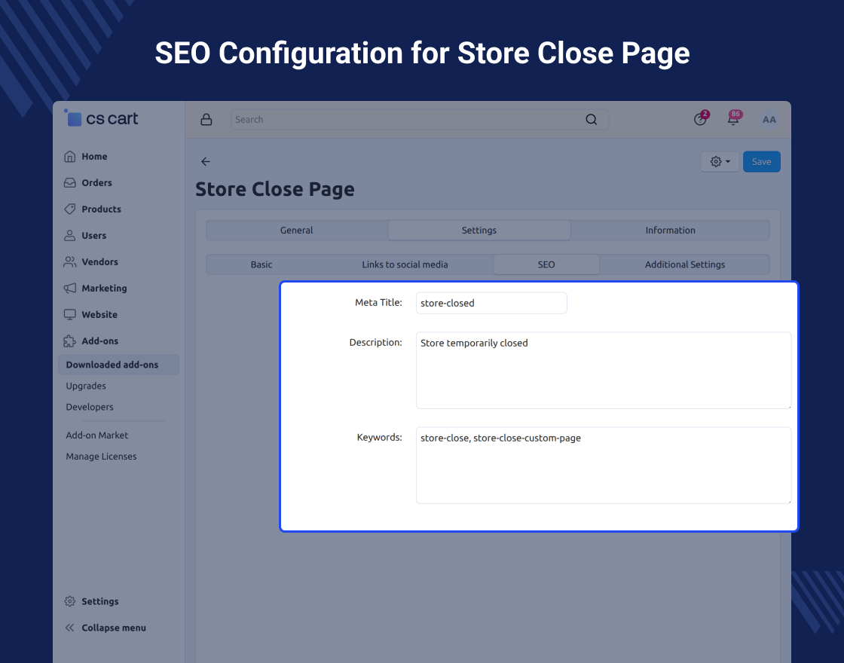Screen dimensions: 844x663
Task: Select Links to social media sub-tab
Action: [405, 264]
